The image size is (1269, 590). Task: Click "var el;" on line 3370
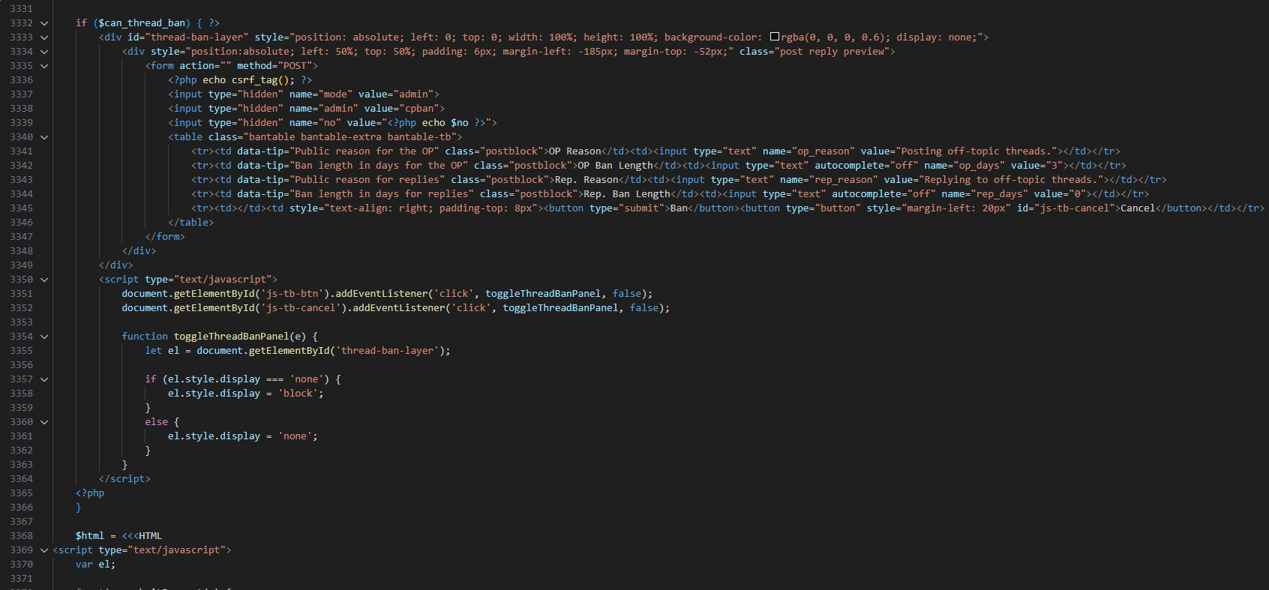(96, 565)
